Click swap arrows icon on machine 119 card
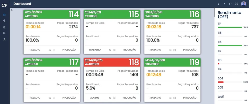The image size is (249, 104). (170, 98)
